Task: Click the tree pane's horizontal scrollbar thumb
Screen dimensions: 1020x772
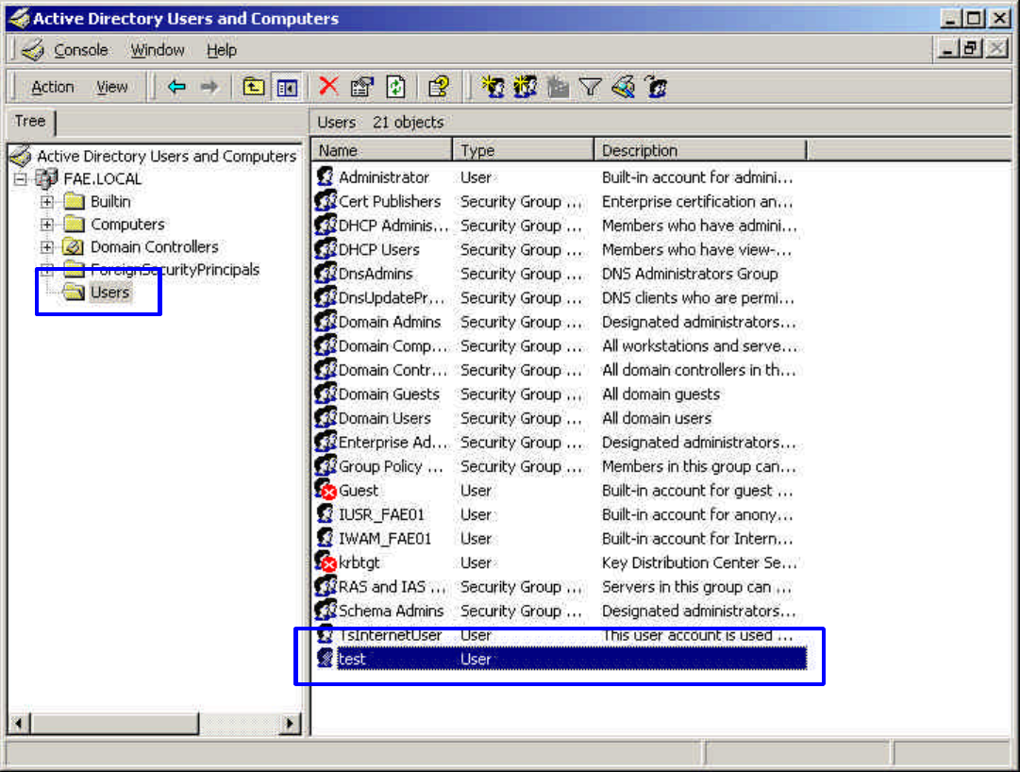Action: pyautogui.click(x=114, y=723)
